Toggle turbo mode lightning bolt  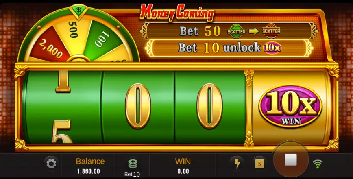click(x=237, y=163)
